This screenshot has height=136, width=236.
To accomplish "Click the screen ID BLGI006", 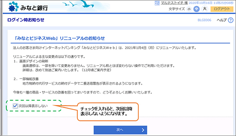I will (x=204, y=20).
